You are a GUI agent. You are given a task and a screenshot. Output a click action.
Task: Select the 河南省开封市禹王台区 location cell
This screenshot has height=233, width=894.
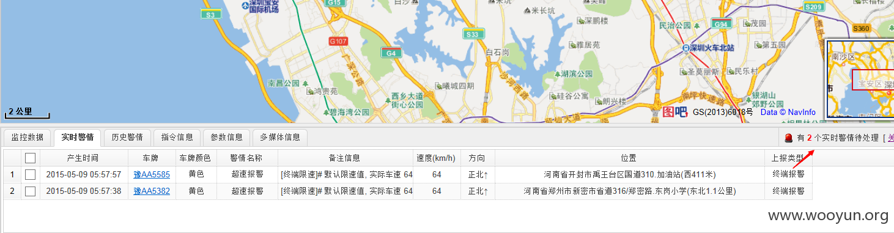tap(629, 174)
